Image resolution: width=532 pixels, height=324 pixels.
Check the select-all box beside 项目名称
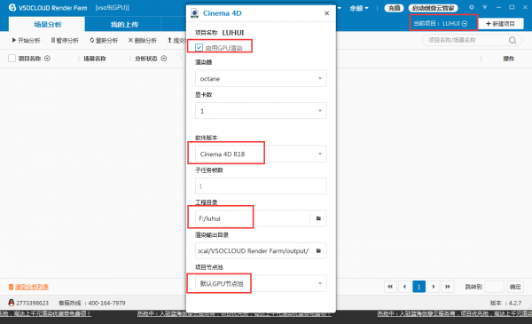coord(12,59)
